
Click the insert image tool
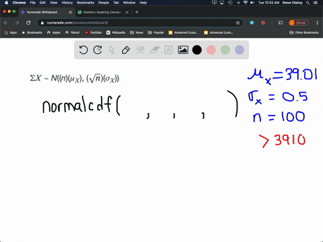(183, 50)
